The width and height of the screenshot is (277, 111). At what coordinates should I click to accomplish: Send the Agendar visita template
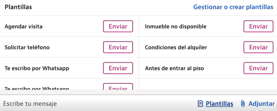(118, 26)
